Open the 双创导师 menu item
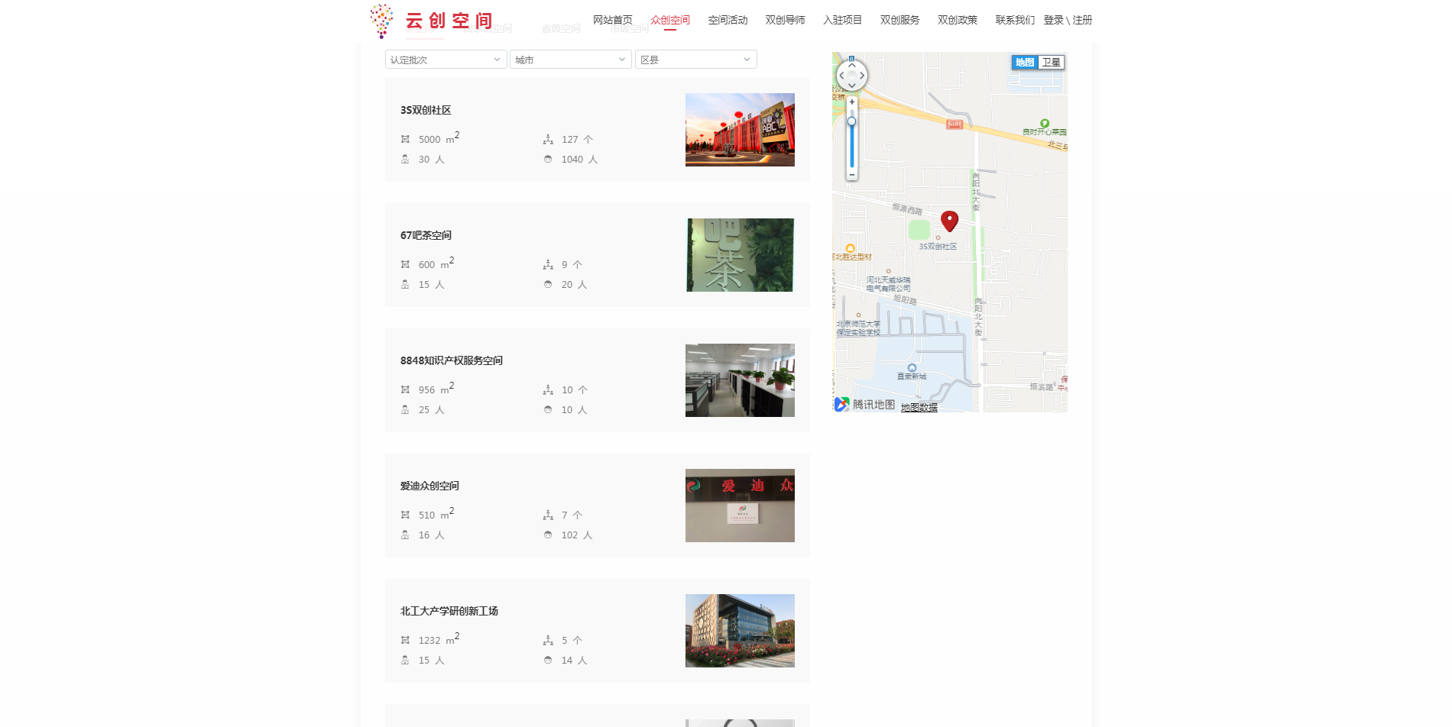The width and height of the screenshot is (1452, 727). click(x=785, y=20)
